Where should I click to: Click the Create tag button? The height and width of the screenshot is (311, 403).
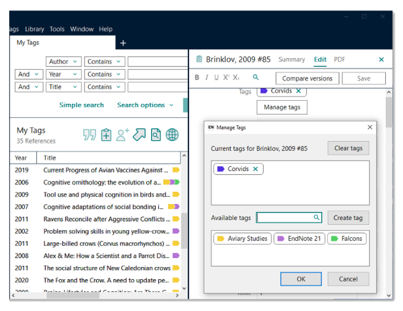(348, 218)
